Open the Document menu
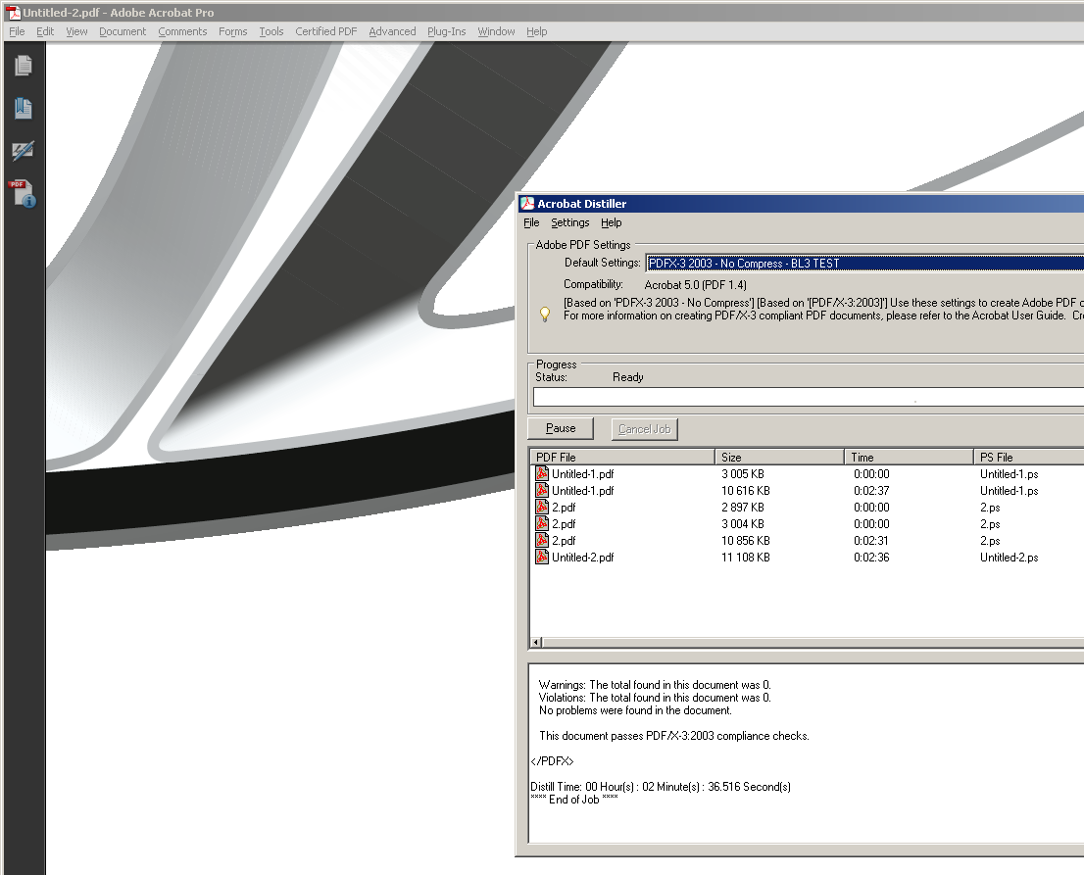Image resolution: width=1084 pixels, height=875 pixels. click(123, 31)
